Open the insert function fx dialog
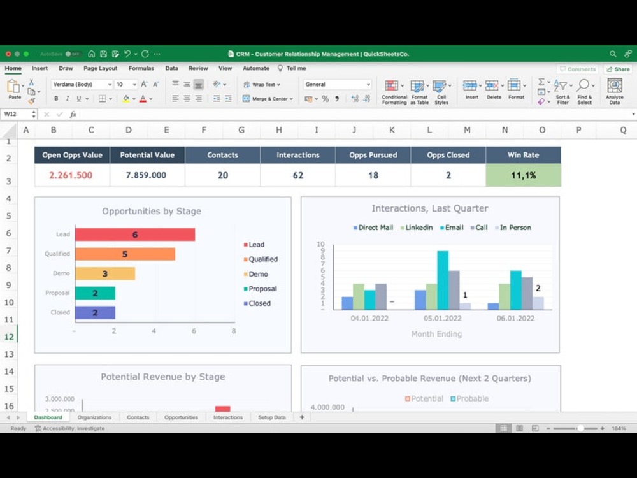Screen dimensions: 637x478 coord(73,114)
